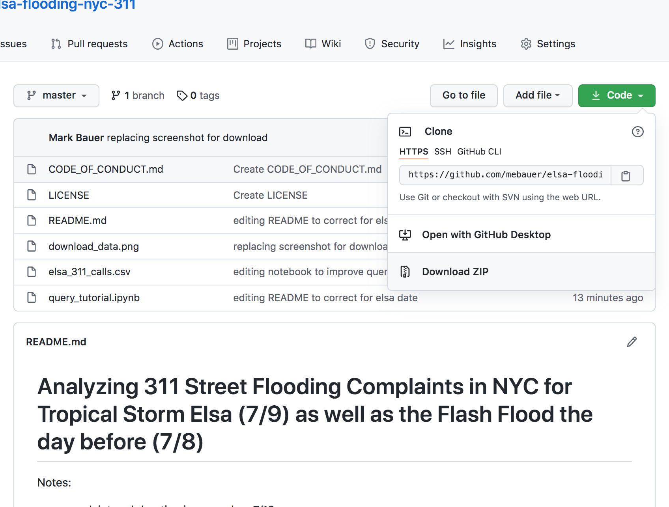Expand the Add file dropdown
The width and height of the screenshot is (669, 507).
tap(538, 95)
